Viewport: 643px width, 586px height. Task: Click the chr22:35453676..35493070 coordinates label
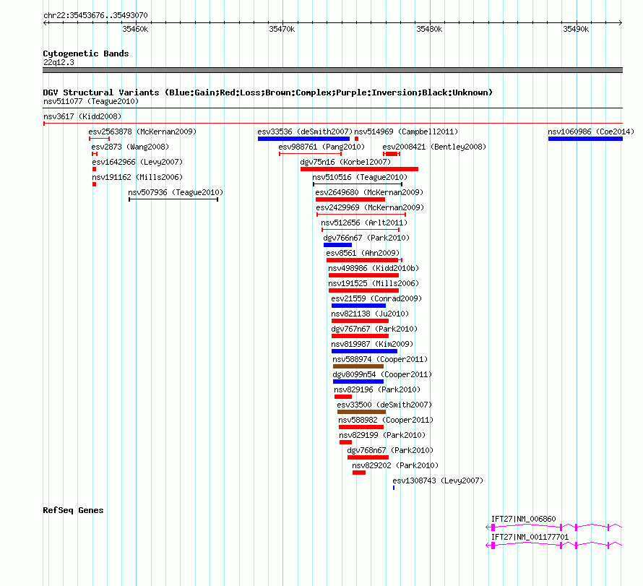[x=95, y=16]
